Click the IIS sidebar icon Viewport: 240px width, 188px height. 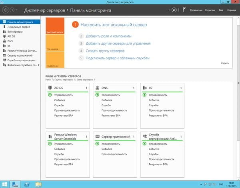[4, 46]
